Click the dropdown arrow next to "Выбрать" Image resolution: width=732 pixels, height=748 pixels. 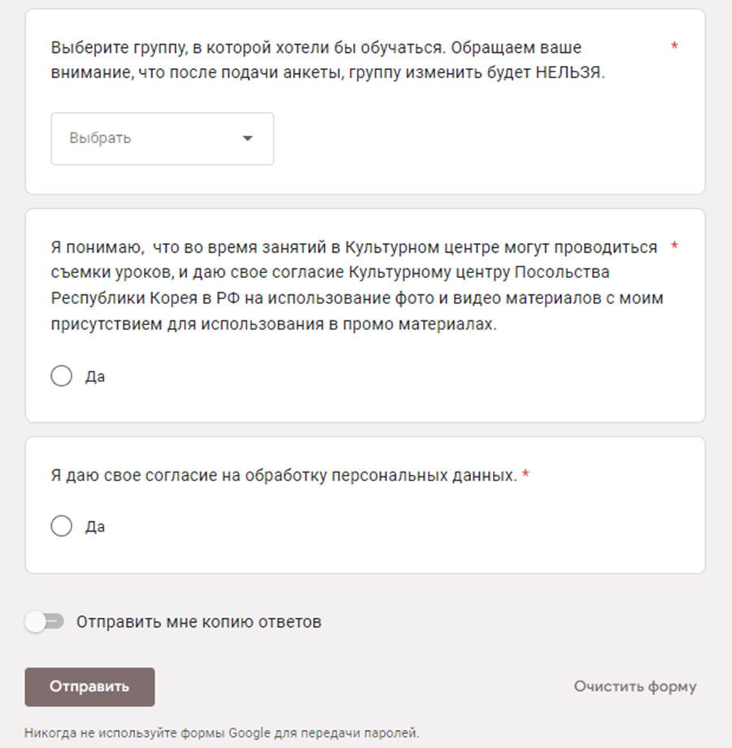pyautogui.click(x=248, y=138)
